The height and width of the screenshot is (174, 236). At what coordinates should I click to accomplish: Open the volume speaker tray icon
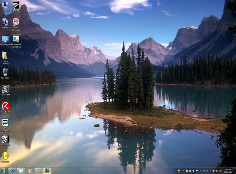(220, 171)
